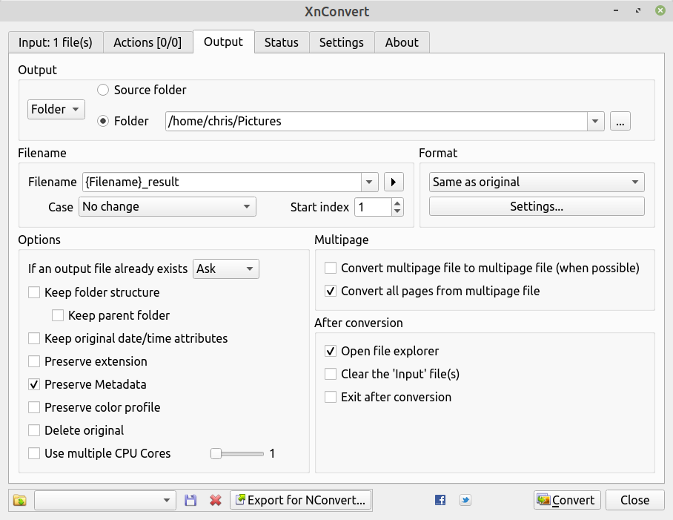Select the Source folder radio button

[x=103, y=90]
